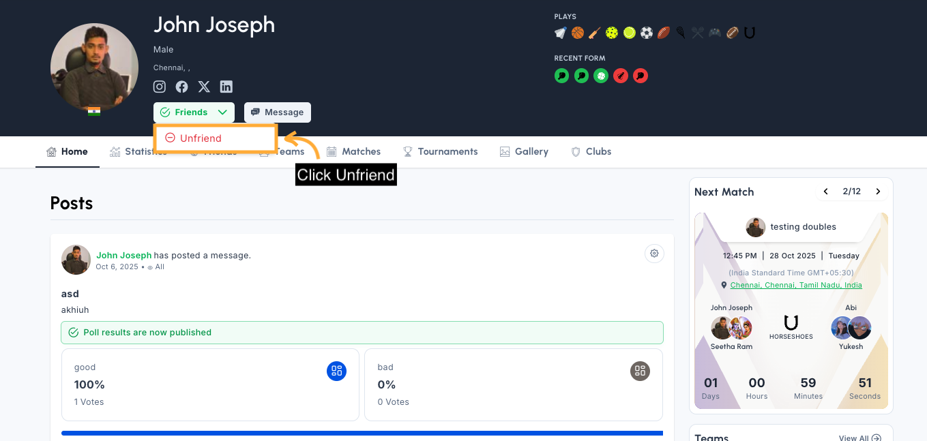This screenshot has width=927, height=441.
Task: Open John Joseph's Instagram profile icon
Action: point(160,87)
